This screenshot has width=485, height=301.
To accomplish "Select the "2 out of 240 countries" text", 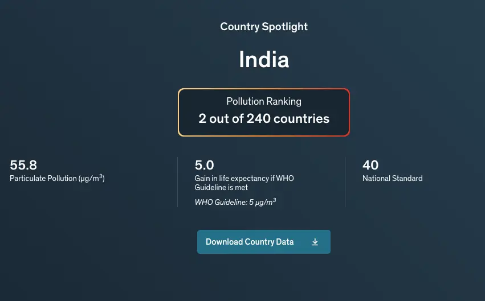I will click(264, 119).
